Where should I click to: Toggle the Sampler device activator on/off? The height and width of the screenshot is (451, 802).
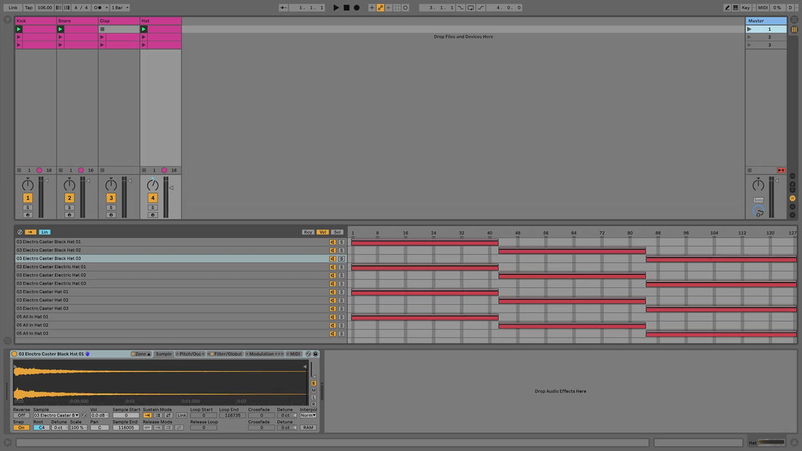tap(15, 354)
